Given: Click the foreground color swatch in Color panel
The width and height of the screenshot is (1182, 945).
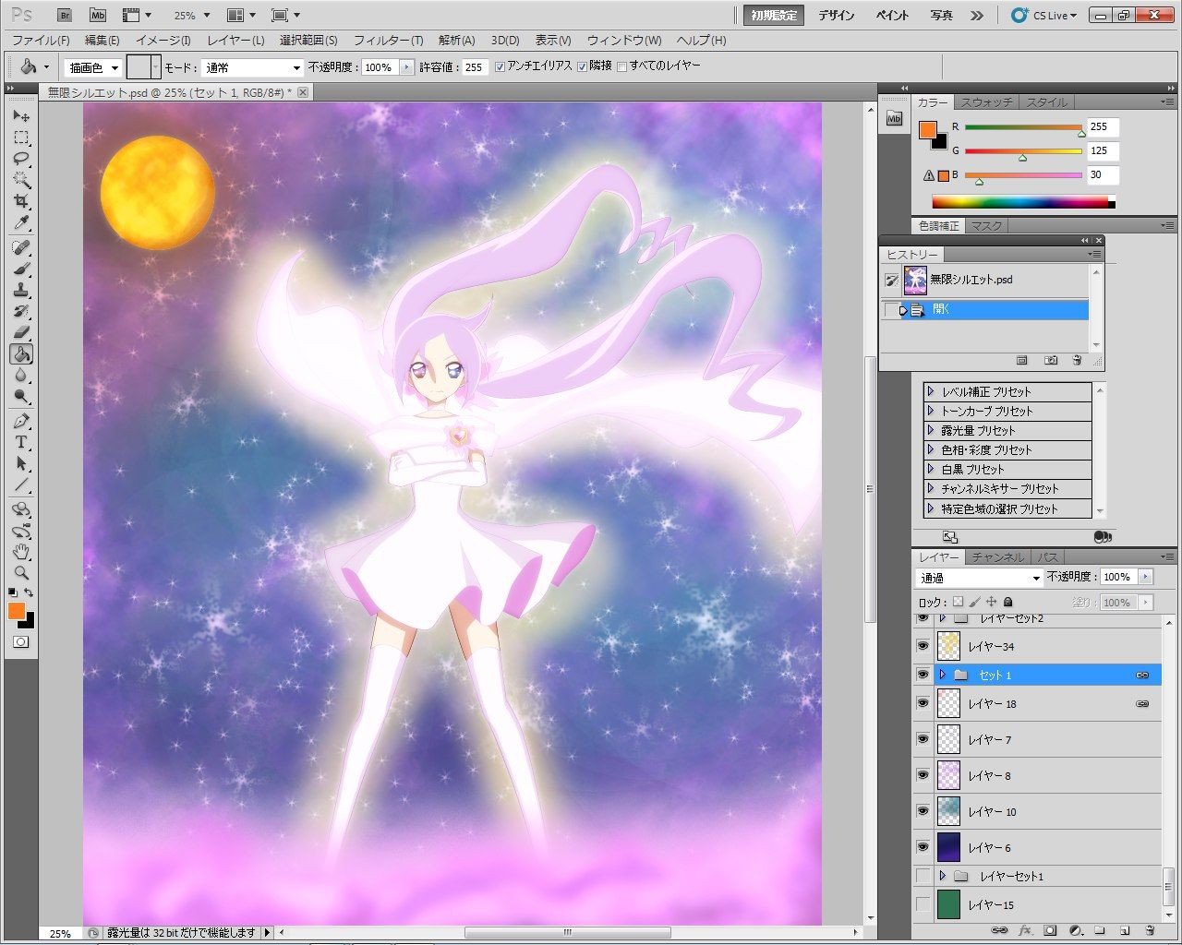Looking at the screenshot, I should [928, 130].
